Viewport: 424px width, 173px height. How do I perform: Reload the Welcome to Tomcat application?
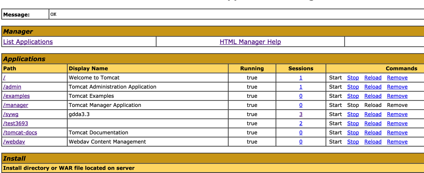pyautogui.click(x=373, y=78)
